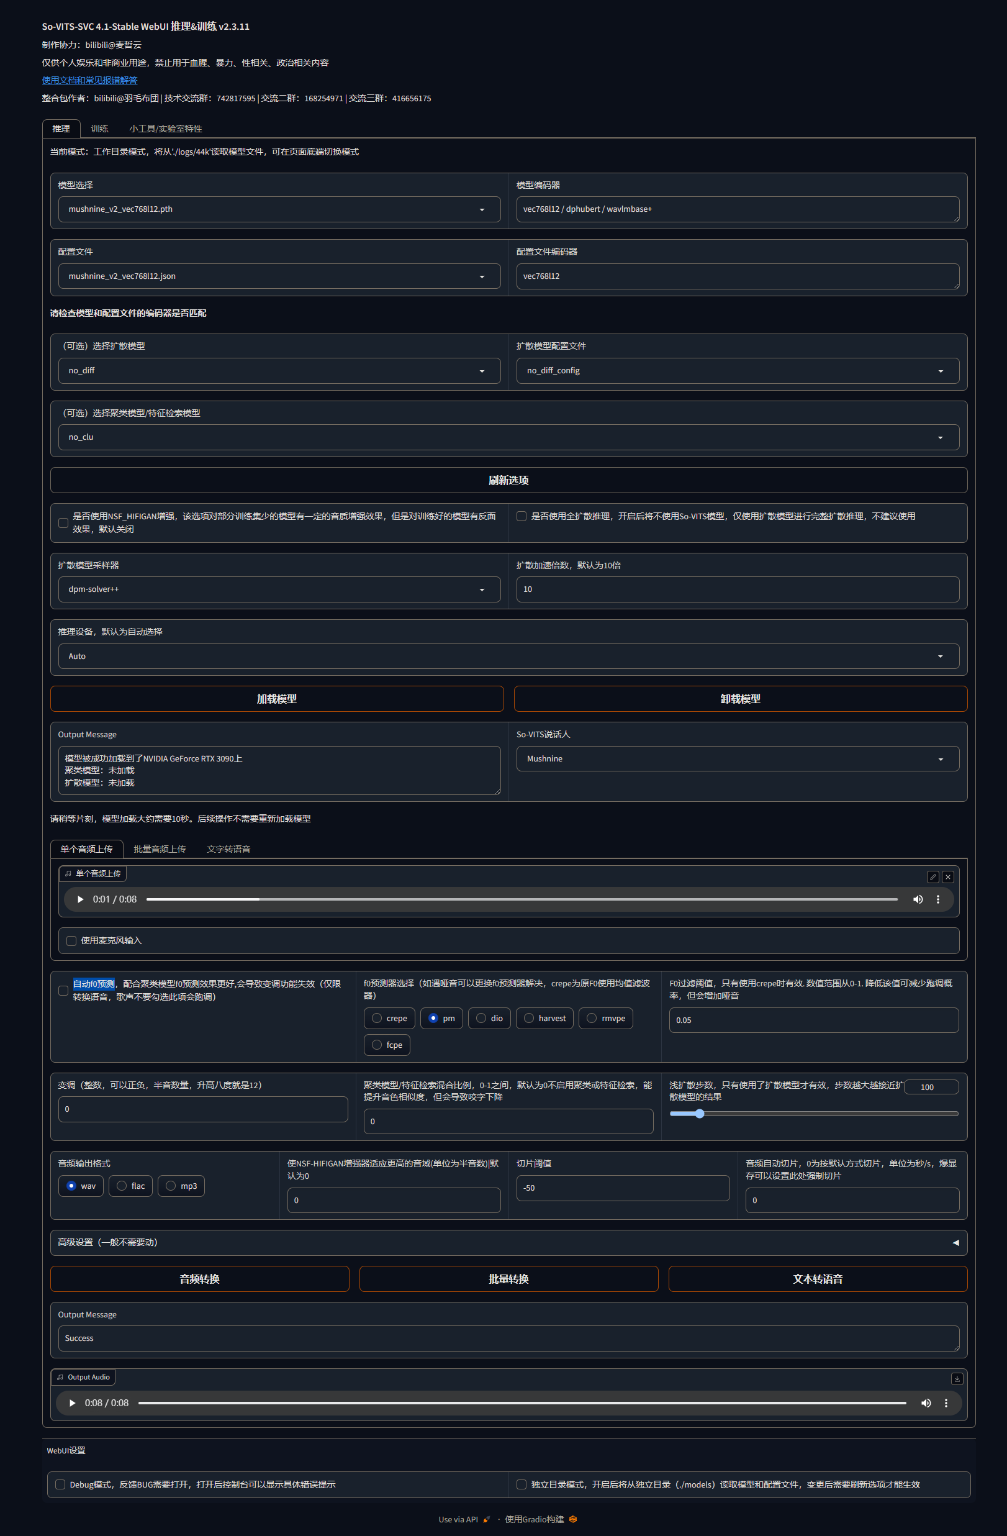1007x1536 pixels.
Task: Play the Output Audio result
Action: [72, 1402]
